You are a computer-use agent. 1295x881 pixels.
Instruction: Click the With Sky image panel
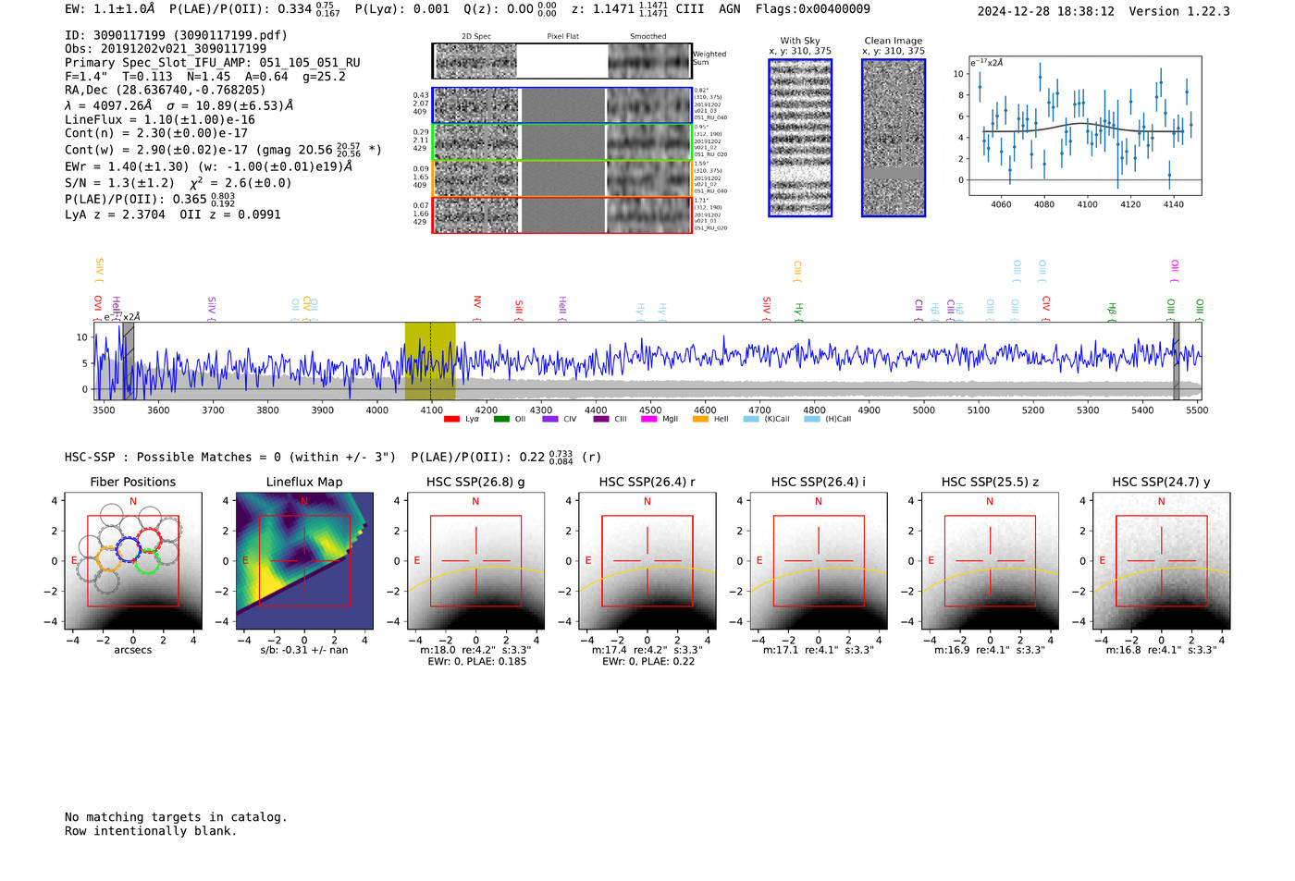(x=800, y=138)
